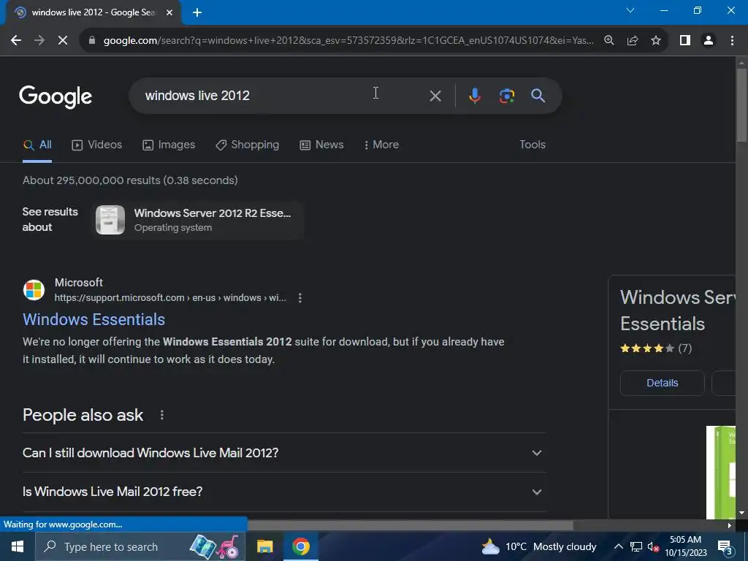
Task: Click the Microsoft favicon on the result
Action: pos(34,290)
